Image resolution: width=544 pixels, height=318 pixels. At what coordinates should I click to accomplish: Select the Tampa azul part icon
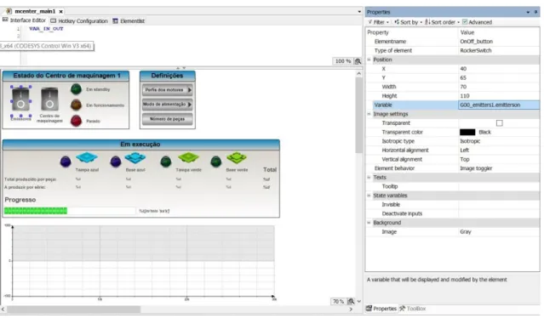(x=87, y=157)
